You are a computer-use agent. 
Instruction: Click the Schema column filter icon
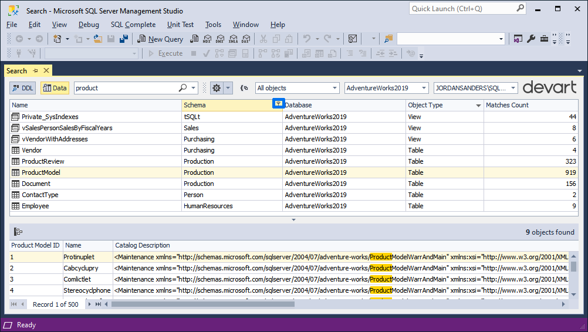click(x=278, y=104)
